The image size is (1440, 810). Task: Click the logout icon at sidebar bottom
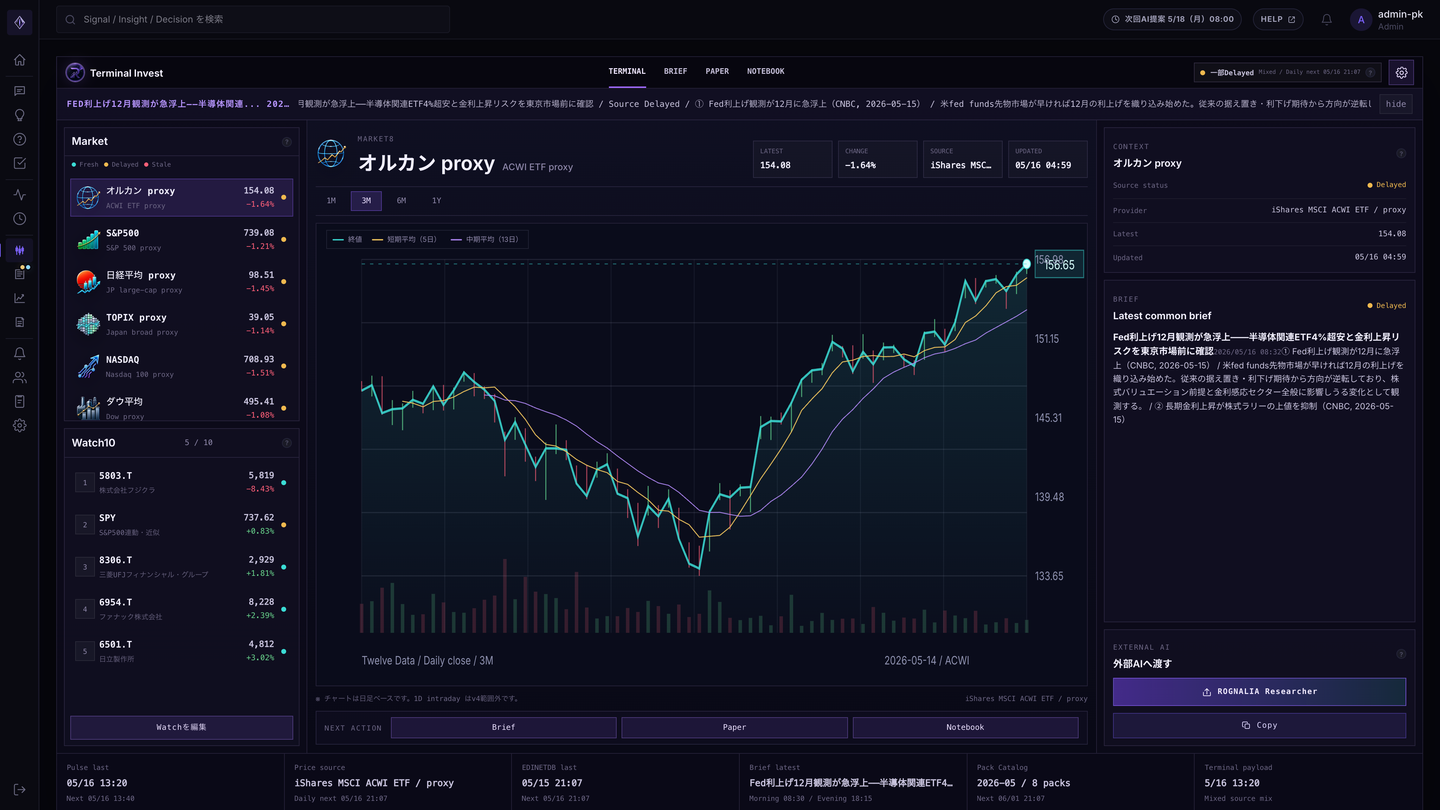(20, 789)
